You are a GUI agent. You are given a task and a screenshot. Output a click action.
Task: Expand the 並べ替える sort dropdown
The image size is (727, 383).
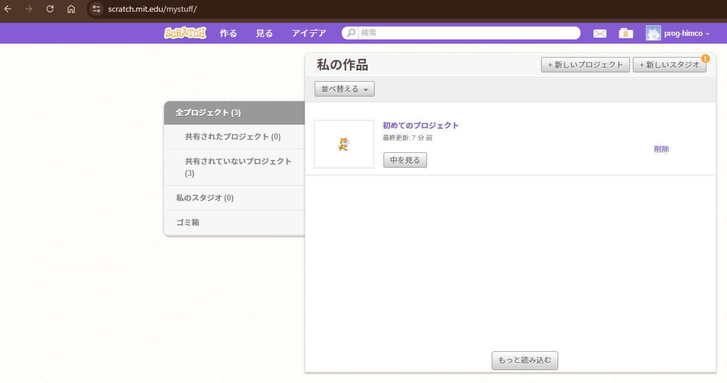tap(344, 89)
